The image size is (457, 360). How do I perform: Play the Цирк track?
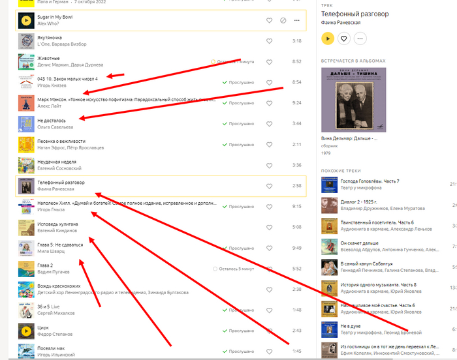tap(26, 331)
